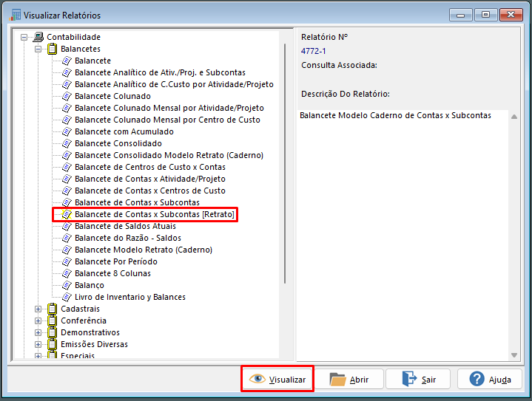Click the Consulta Associada label
The width and height of the screenshot is (532, 401).
(339, 65)
